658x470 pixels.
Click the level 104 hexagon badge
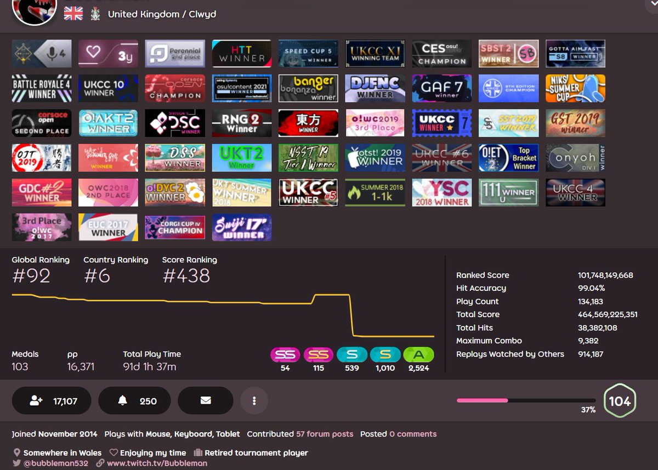[620, 402]
